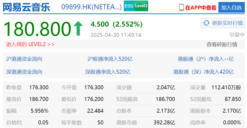Click the 成交量 label
Screen dimensions: 247x128
[198, 87]
